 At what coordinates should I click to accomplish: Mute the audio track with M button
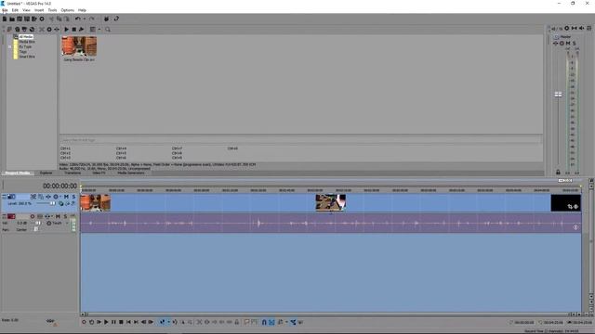coord(58,216)
